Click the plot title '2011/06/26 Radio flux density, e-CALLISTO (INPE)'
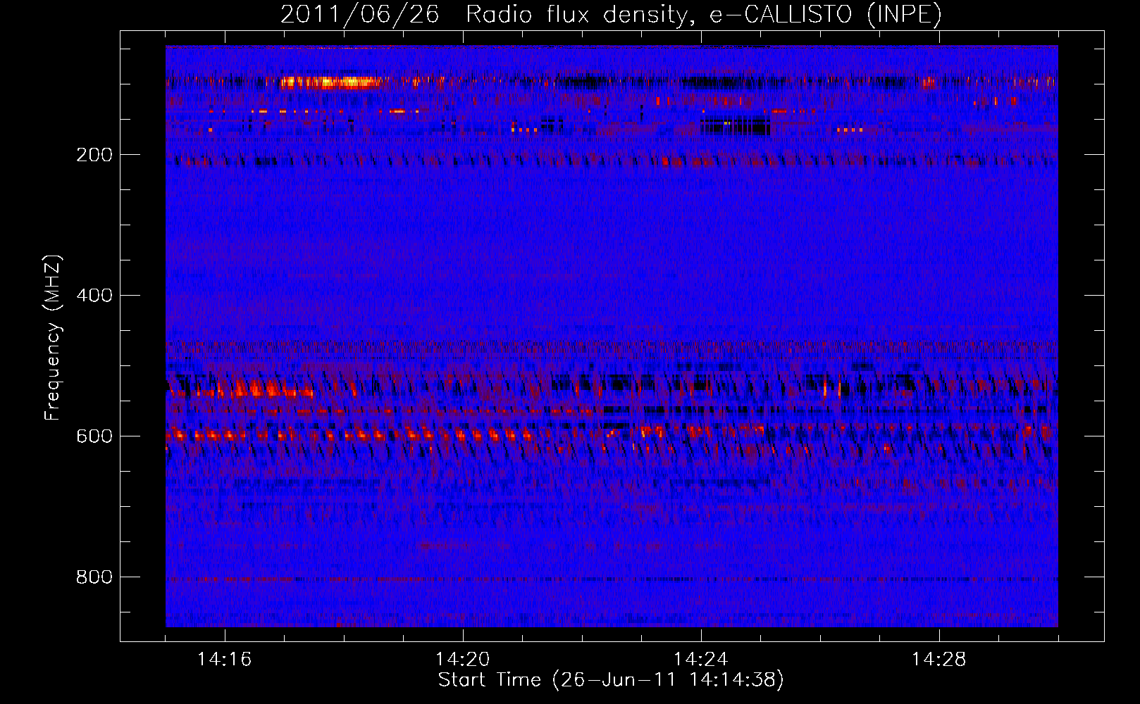This screenshot has width=1140, height=704. tap(611, 15)
